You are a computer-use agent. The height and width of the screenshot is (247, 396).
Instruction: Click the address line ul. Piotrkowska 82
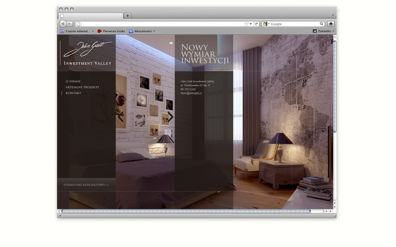(195, 85)
